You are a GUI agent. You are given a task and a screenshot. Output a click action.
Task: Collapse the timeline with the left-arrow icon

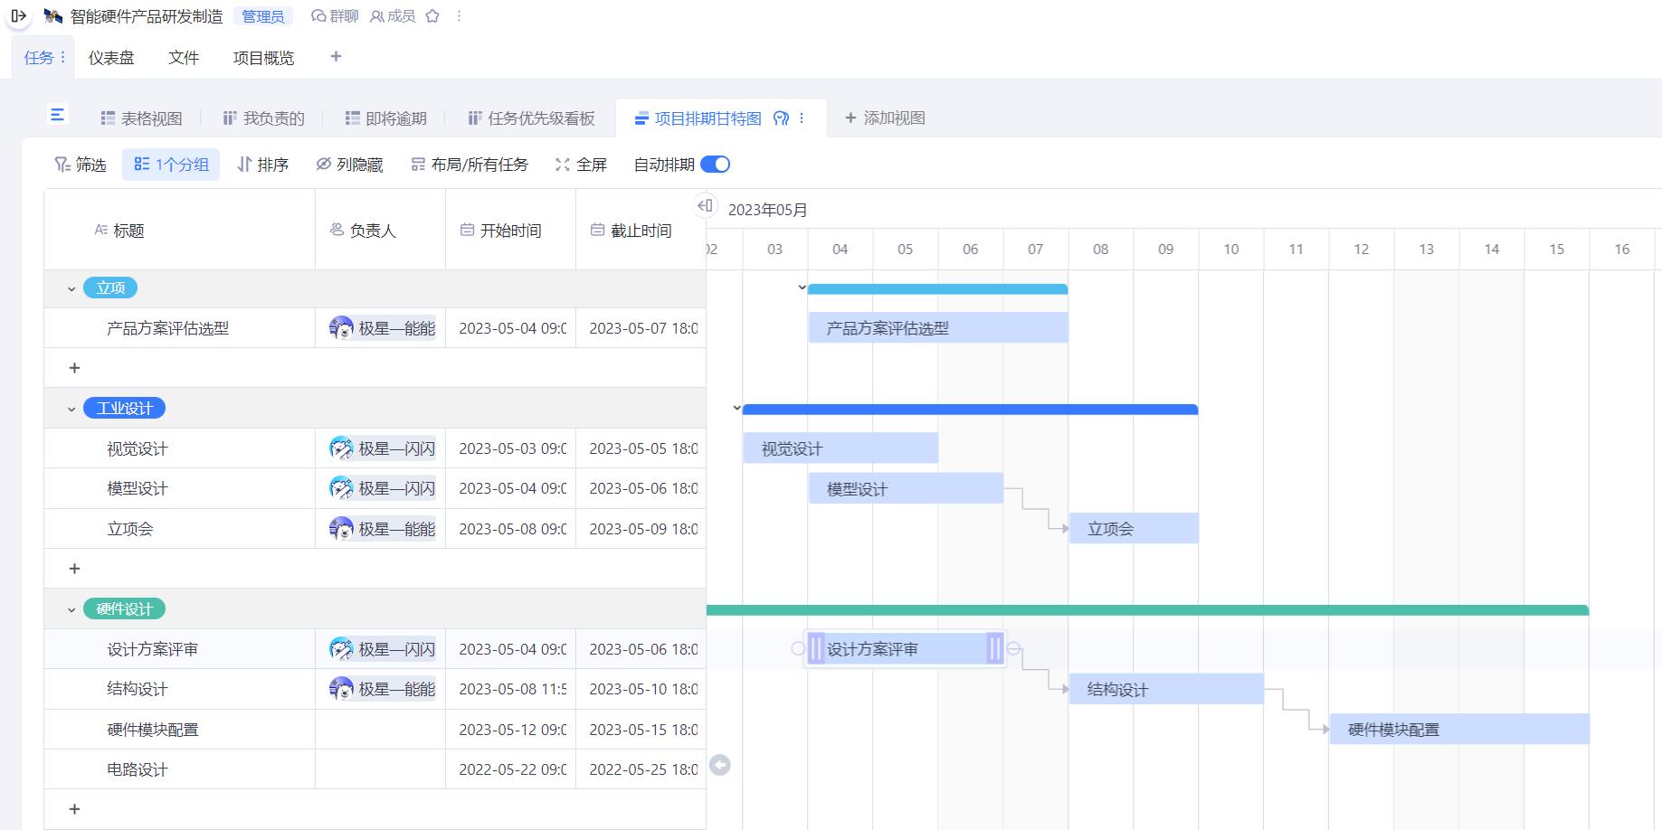coord(707,205)
